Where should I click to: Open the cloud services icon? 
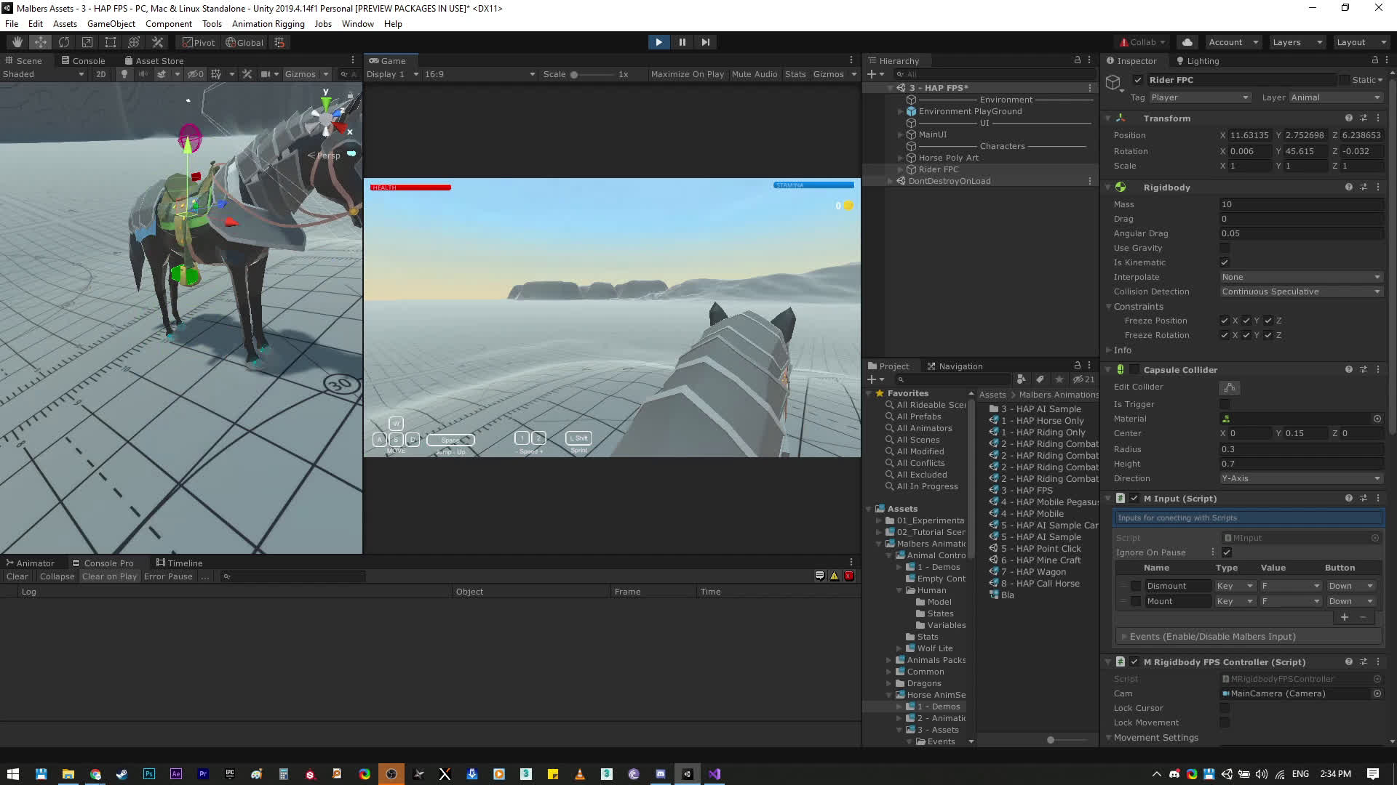click(x=1187, y=42)
